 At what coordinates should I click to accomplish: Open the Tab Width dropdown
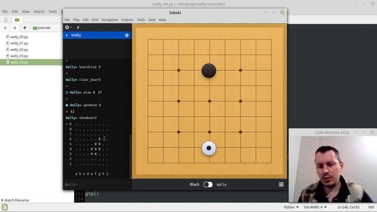315,207
